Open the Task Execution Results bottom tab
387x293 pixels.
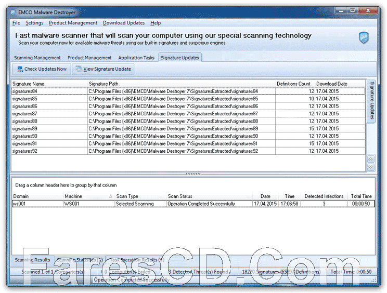point(137,260)
